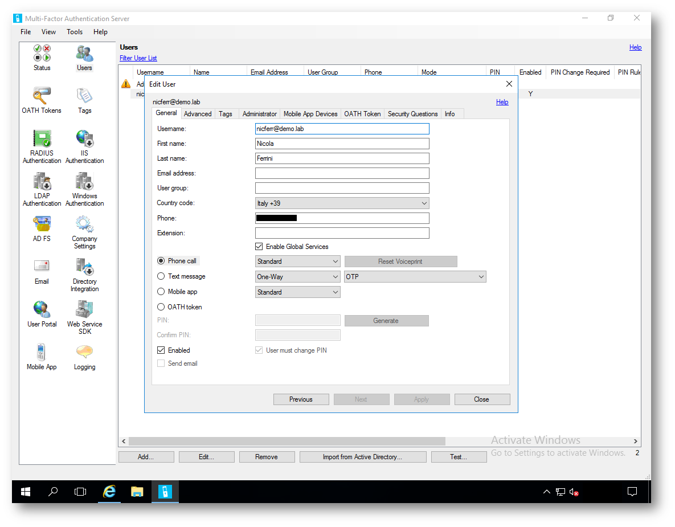The height and width of the screenshot is (527, 675).
Task: Select the Mobile app radio button
Action: coord(161,292)
